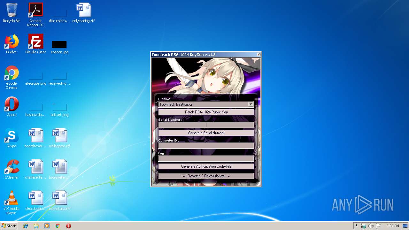Open booksrefer... Word document
The image size is (409, 230).
click(59, 169)
